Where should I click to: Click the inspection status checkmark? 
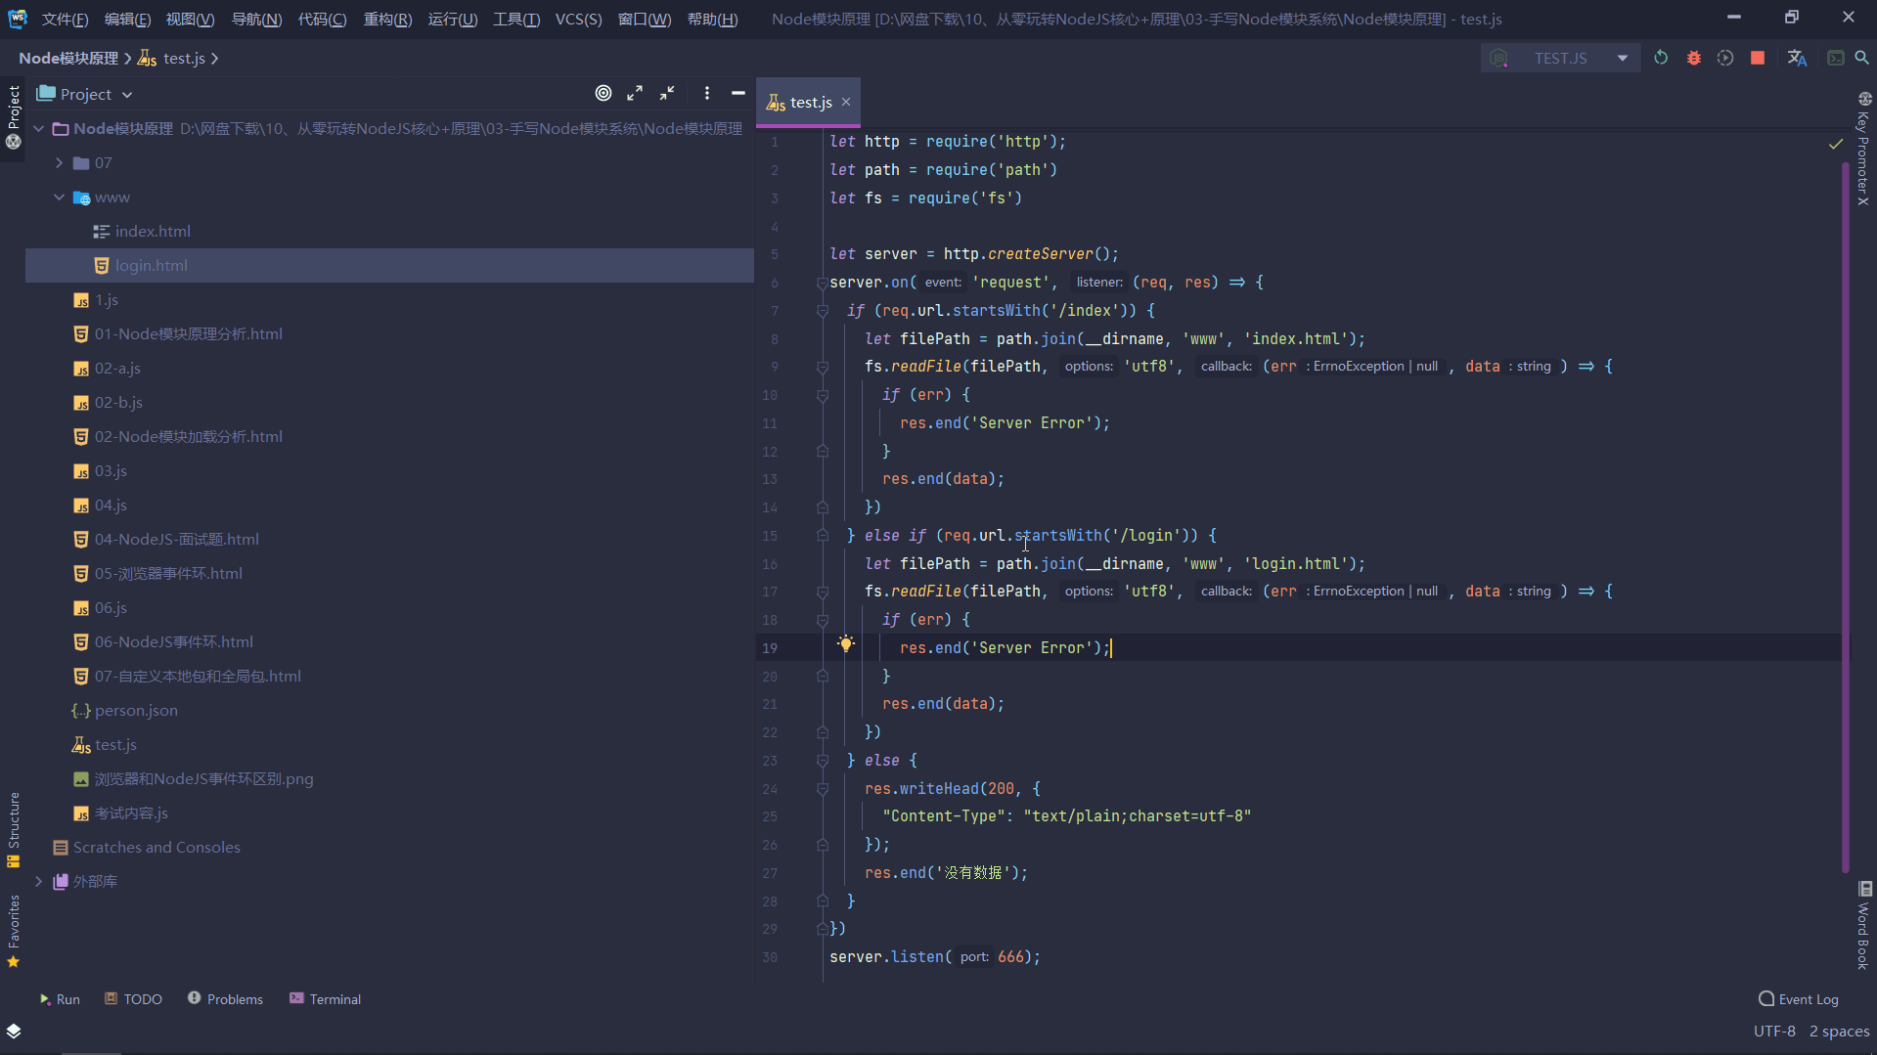coord(1836,144)
